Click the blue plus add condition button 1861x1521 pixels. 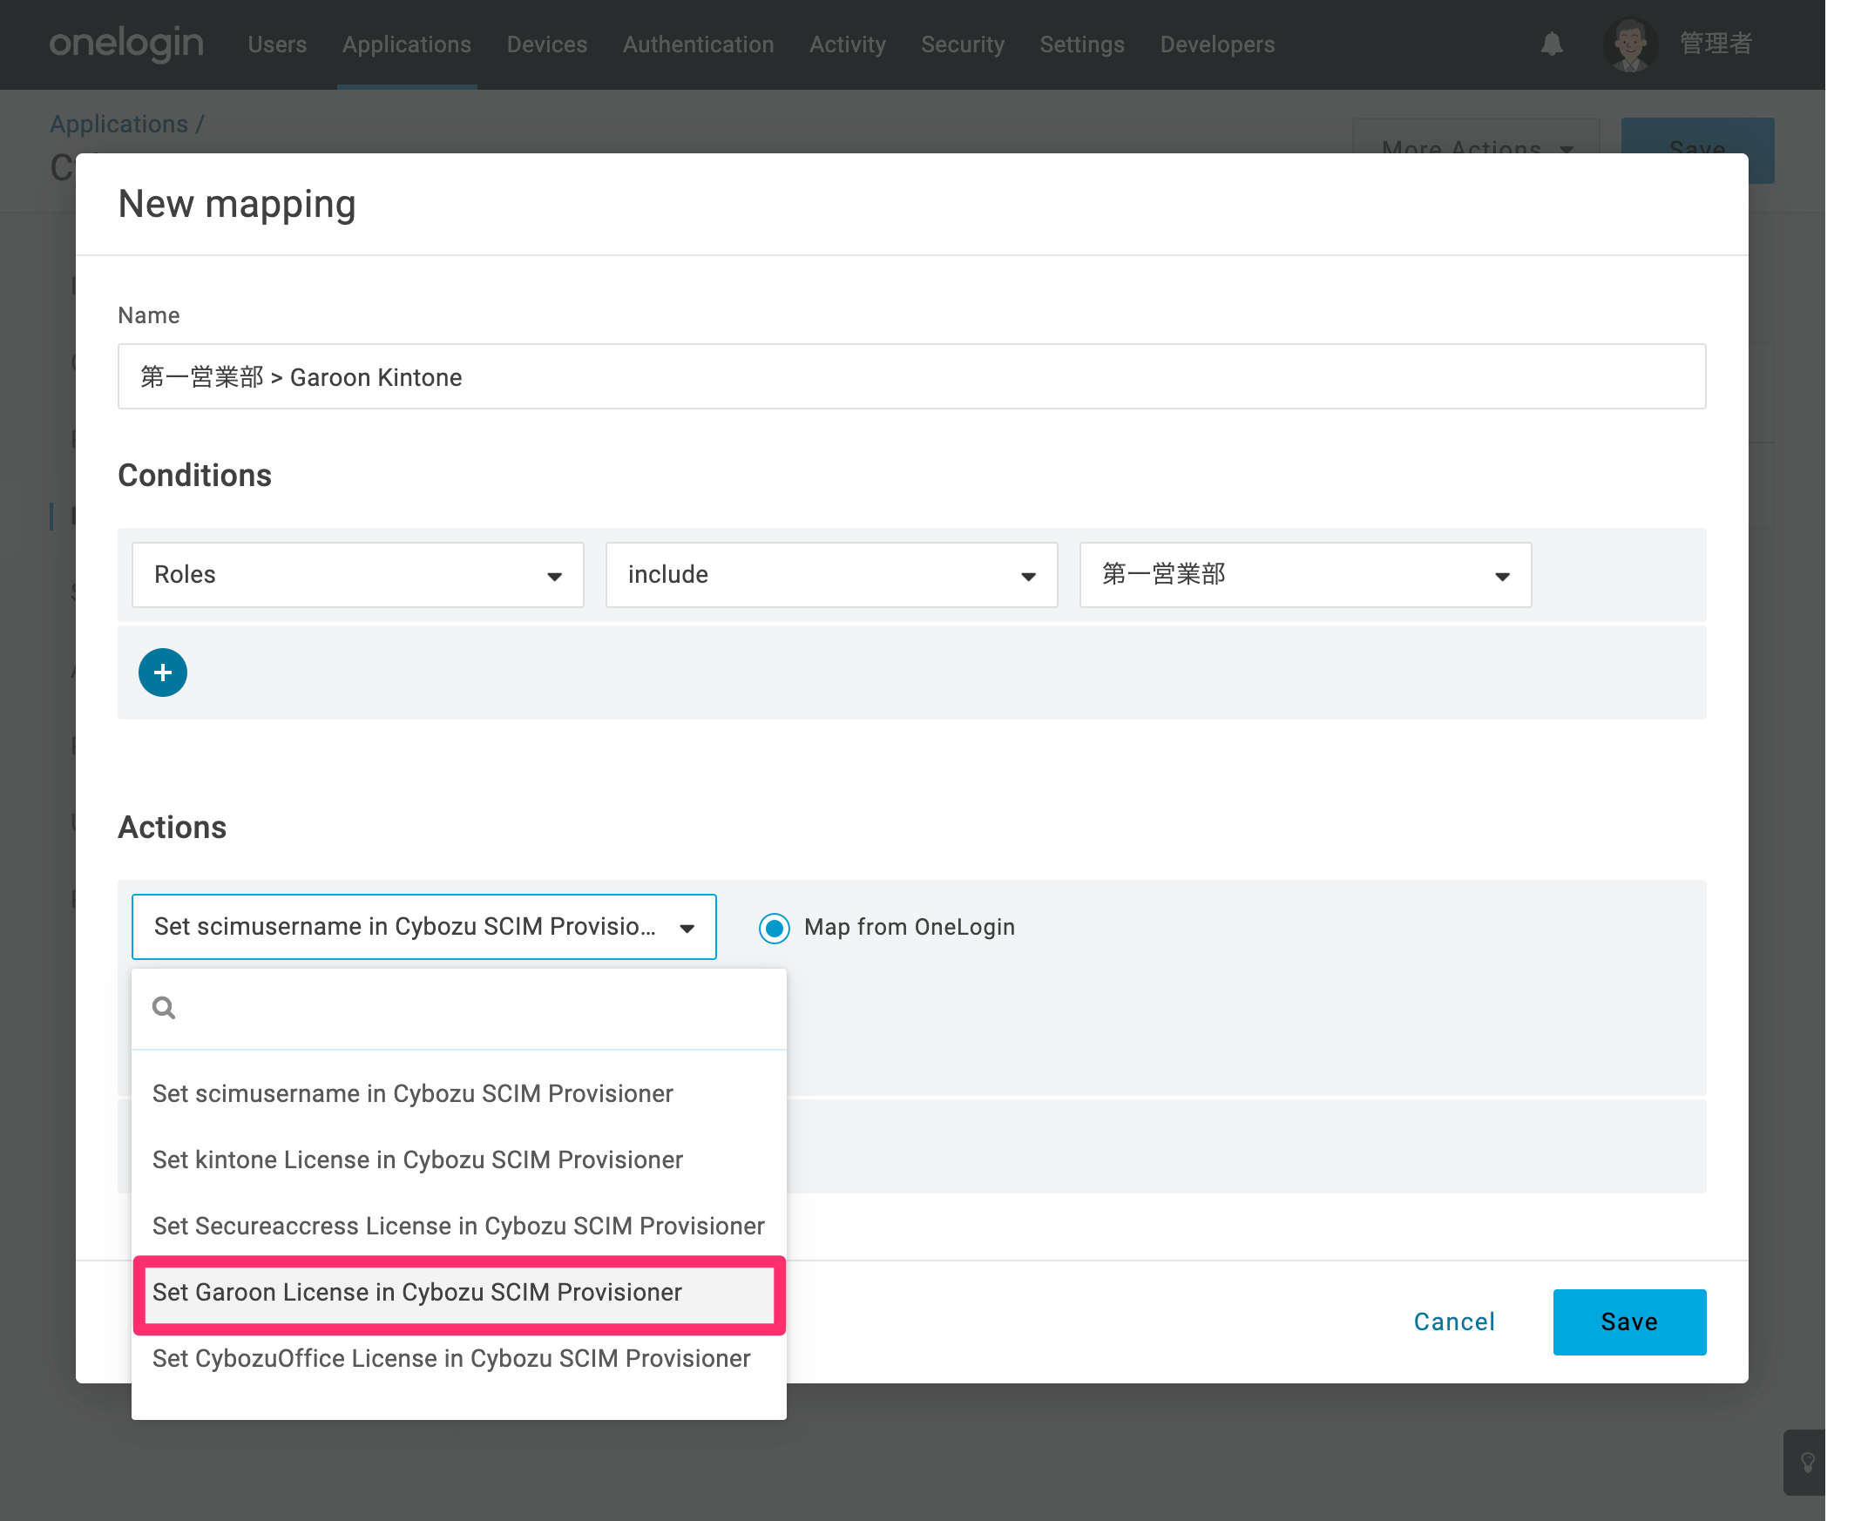coord(163,672)
